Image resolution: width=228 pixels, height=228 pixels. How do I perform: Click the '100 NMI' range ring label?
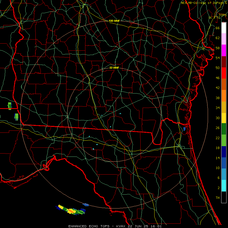pos(114,21)
